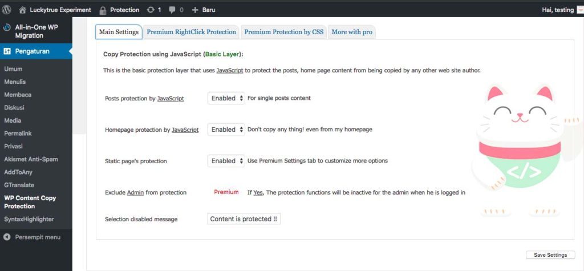The height and width of the screenshot is (271, 584).
Task: Click the green Basic Layer text
Action: click(x=222, y=54)
